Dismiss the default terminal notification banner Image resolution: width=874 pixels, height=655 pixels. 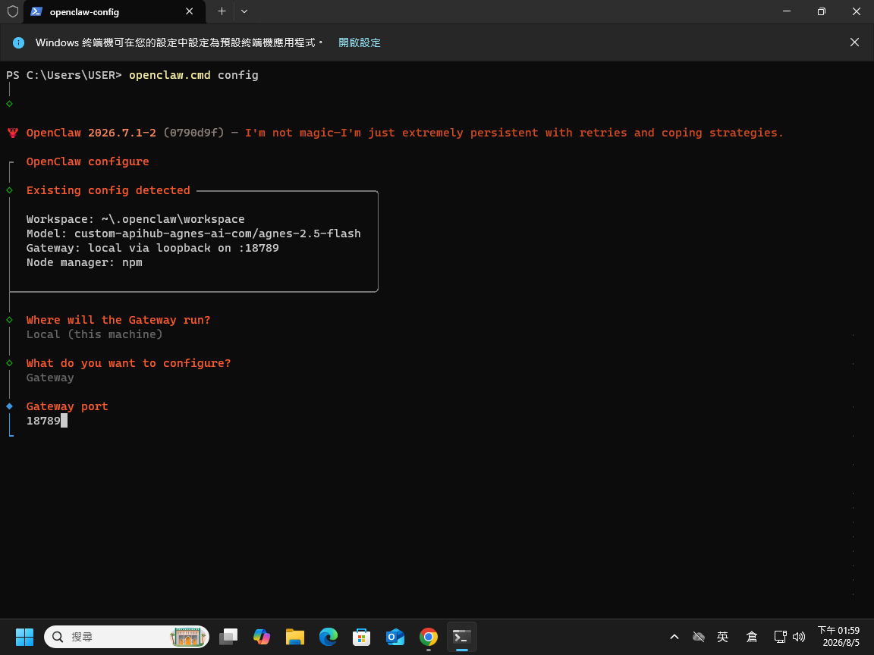click(854, 42)
